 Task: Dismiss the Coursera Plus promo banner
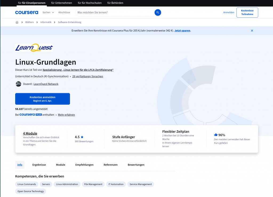point(252,31)
